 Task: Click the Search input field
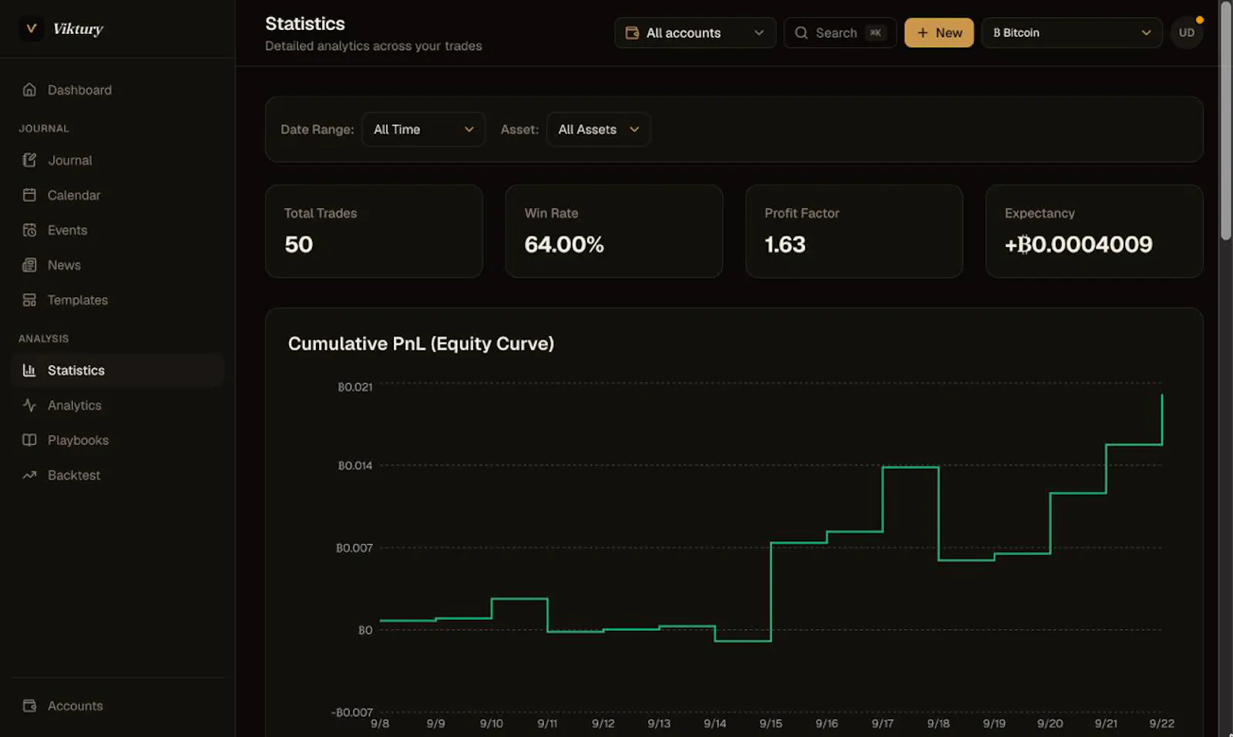click(840, 33)
